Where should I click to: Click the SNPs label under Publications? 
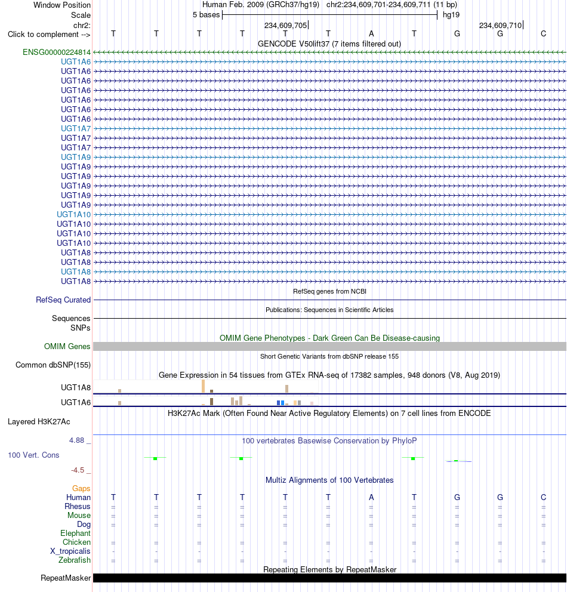point(81,328)
